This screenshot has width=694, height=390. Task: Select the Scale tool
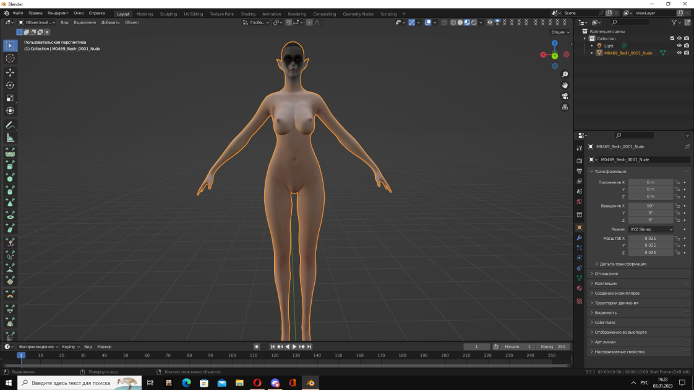10,98
